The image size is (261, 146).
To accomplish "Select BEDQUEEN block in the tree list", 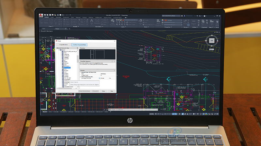I will (68, 68).
